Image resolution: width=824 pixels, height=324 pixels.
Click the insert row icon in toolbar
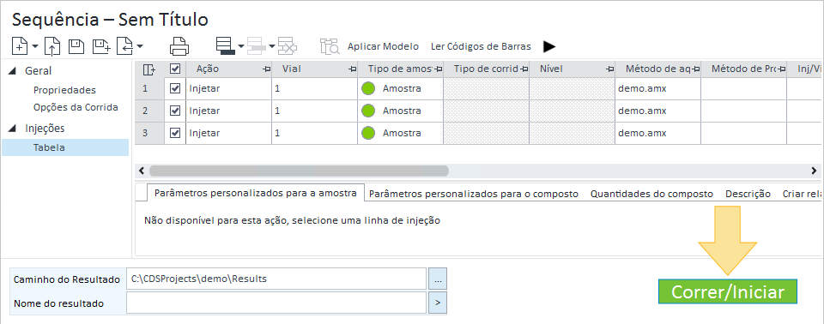coord(225,46)
